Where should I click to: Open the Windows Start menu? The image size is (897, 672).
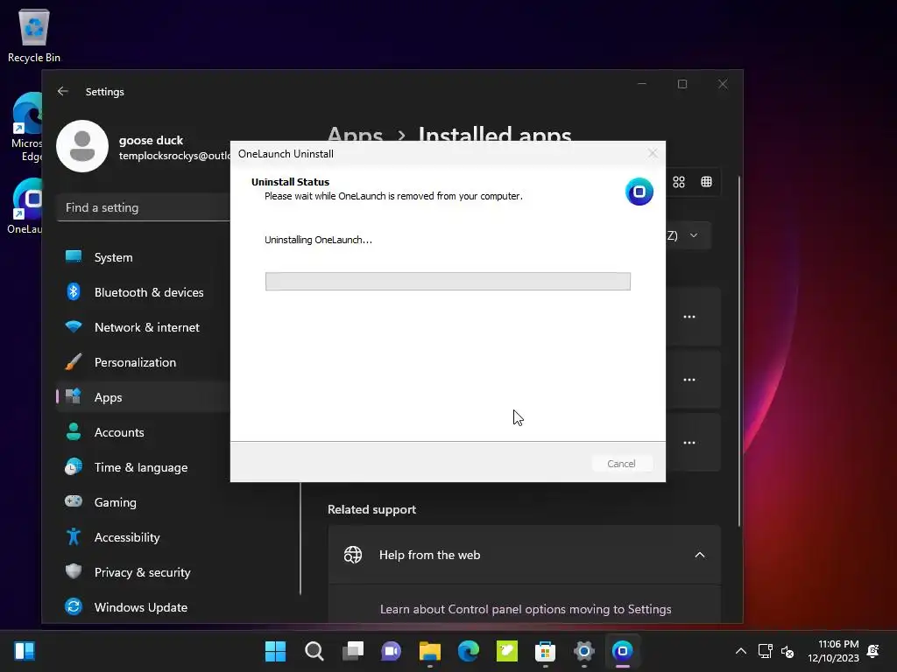(275, 651)
